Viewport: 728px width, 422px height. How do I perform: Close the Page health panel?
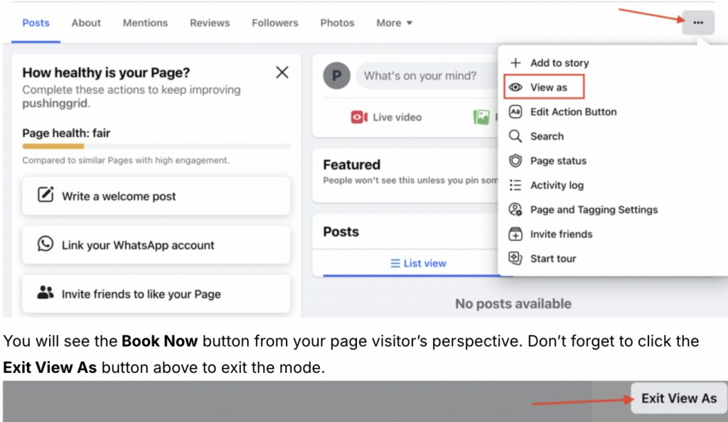tap(282, 72)
